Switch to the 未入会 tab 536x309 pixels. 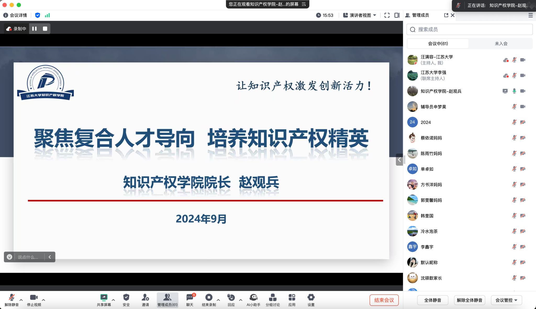pyautogui.click(x=501, y=44)
